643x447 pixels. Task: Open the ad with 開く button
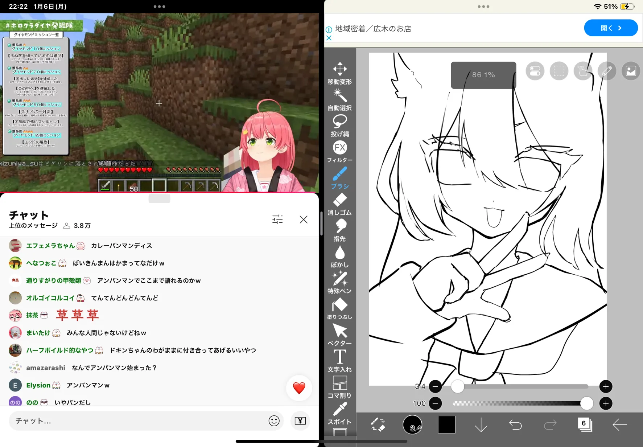click(x=611, y=28)
